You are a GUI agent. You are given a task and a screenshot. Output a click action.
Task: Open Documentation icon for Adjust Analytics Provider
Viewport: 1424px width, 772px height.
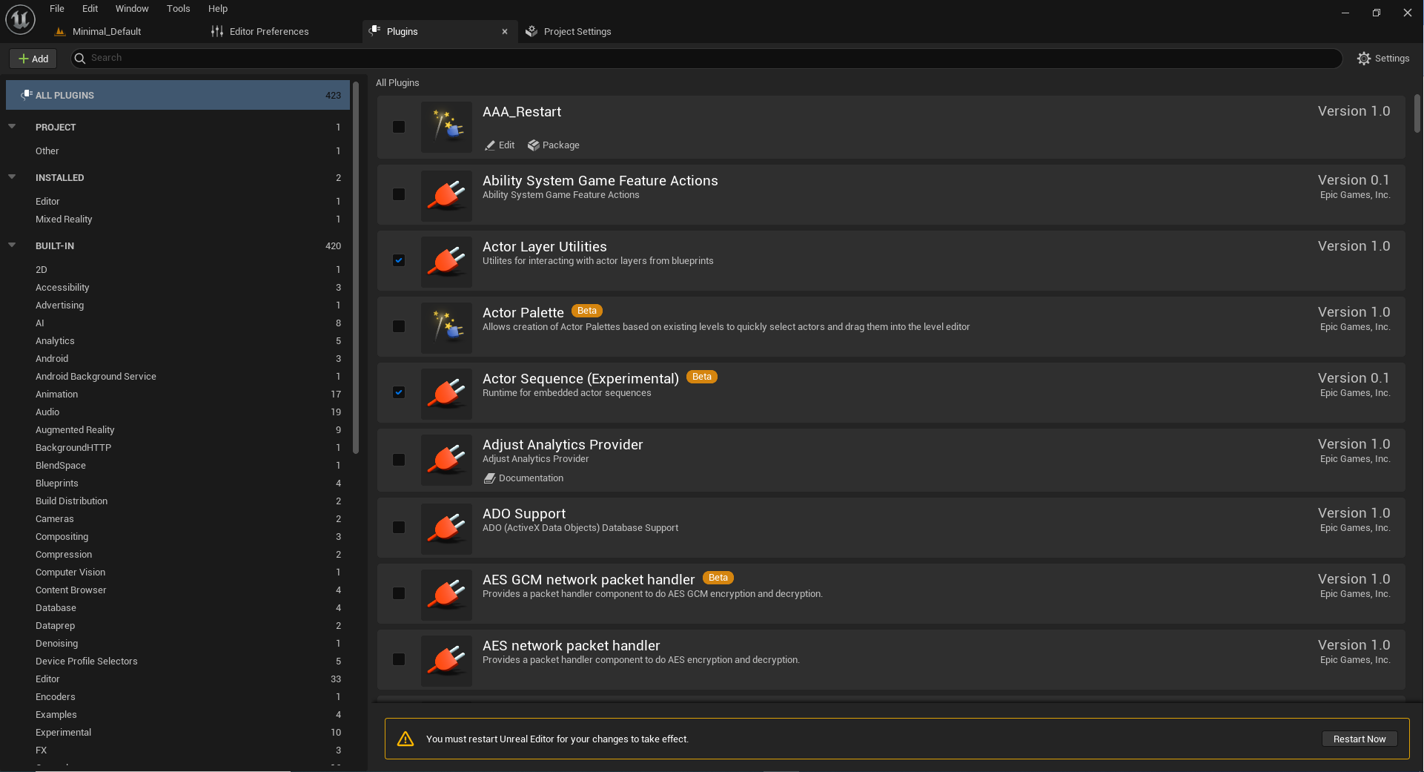489,478
